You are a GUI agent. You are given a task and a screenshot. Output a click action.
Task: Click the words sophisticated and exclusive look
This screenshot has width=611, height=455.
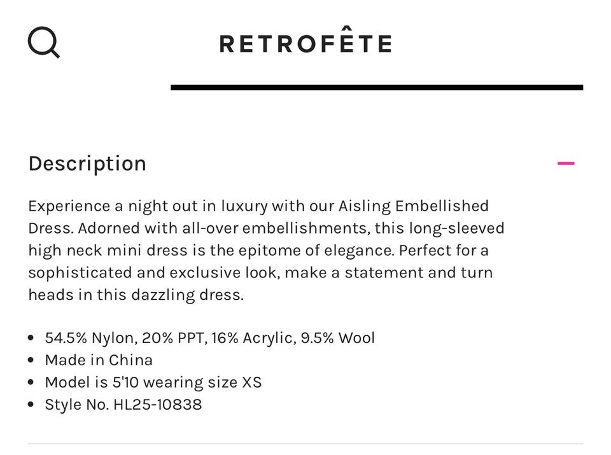tap(154, 273)
